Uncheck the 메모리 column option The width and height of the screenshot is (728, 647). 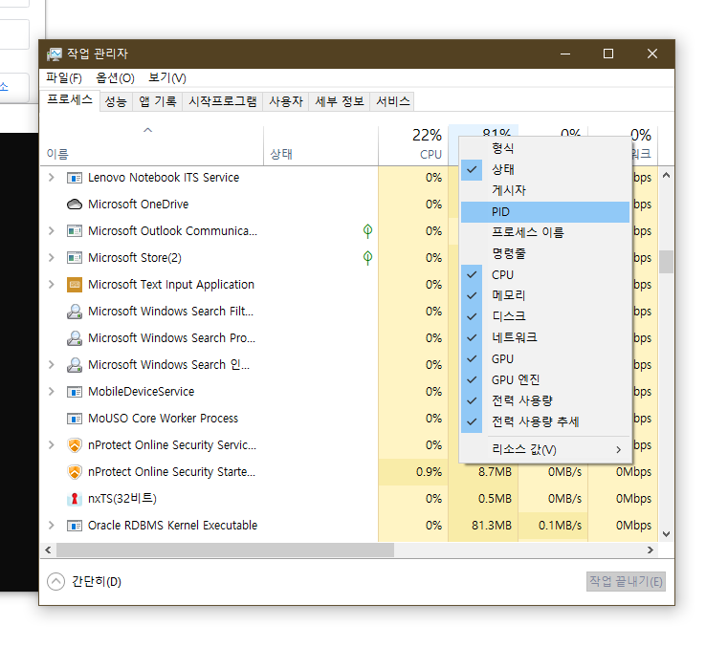click(545, 295)
